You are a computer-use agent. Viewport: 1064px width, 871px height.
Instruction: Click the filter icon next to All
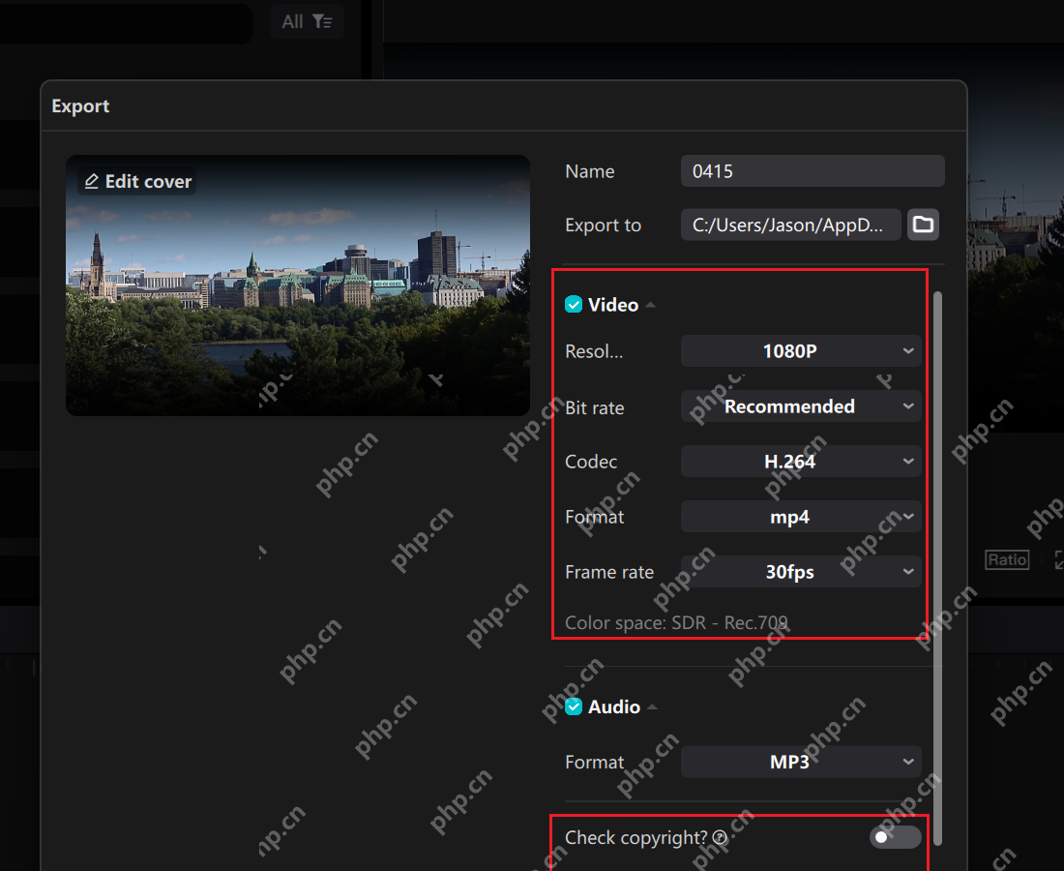tap(322, 21)
